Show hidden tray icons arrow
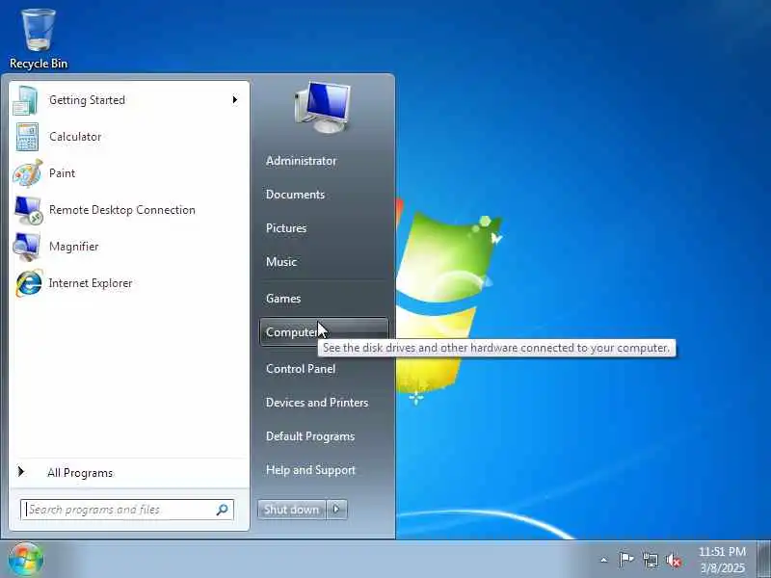The width and height of the screenshot is (771, 578). pyautogui.click(x=604, y=560)
